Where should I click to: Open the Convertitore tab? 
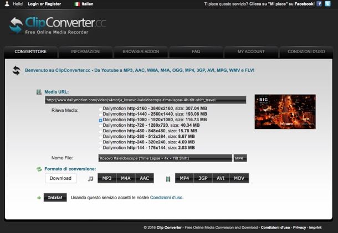point(30,52)
